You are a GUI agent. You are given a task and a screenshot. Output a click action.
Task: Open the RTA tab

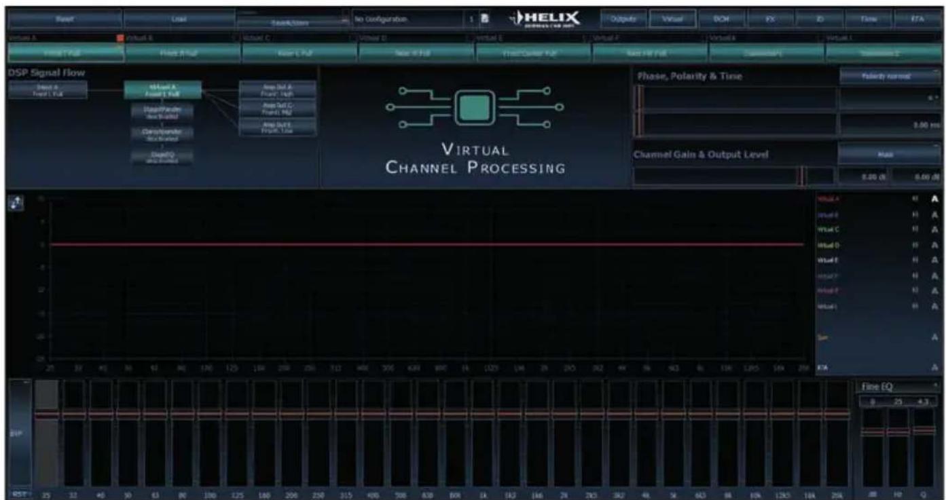(x=918, y=20)
